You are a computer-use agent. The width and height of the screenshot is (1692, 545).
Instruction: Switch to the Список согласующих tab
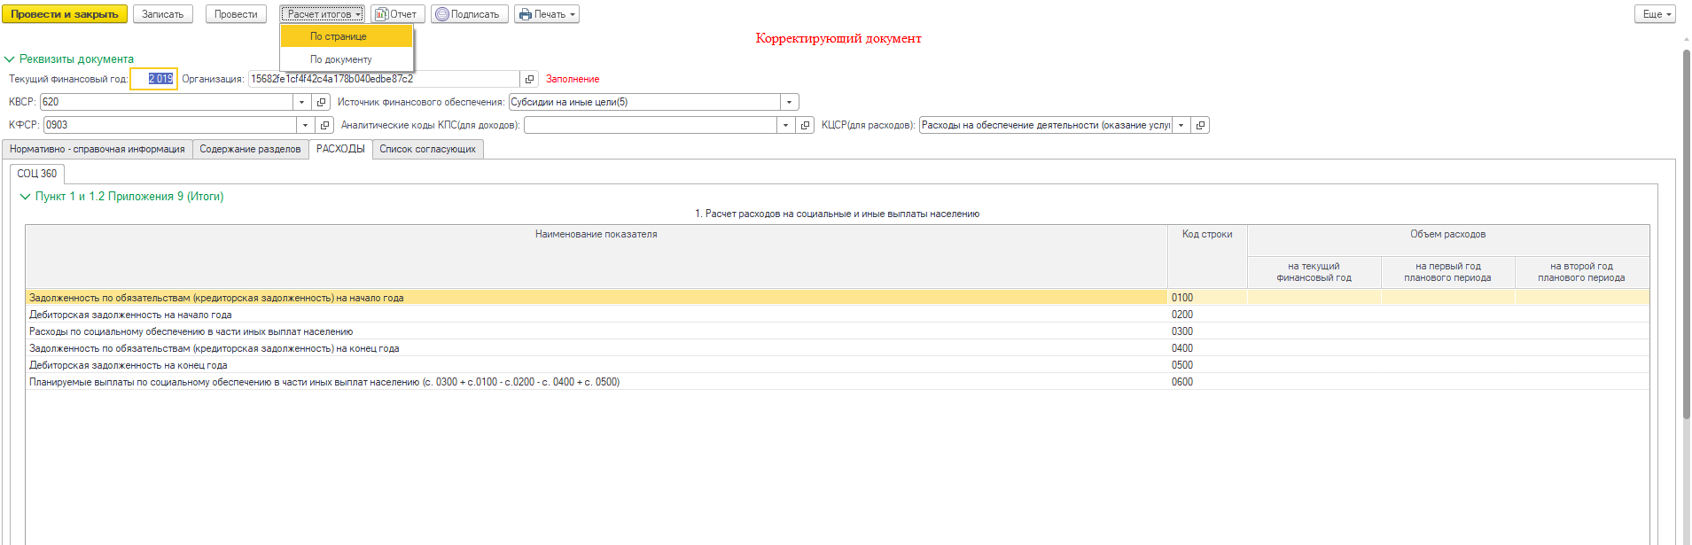427,149
